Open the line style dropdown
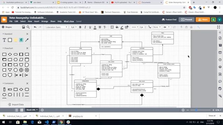This screenshot has height=125, width=223. tap(135, 27)
